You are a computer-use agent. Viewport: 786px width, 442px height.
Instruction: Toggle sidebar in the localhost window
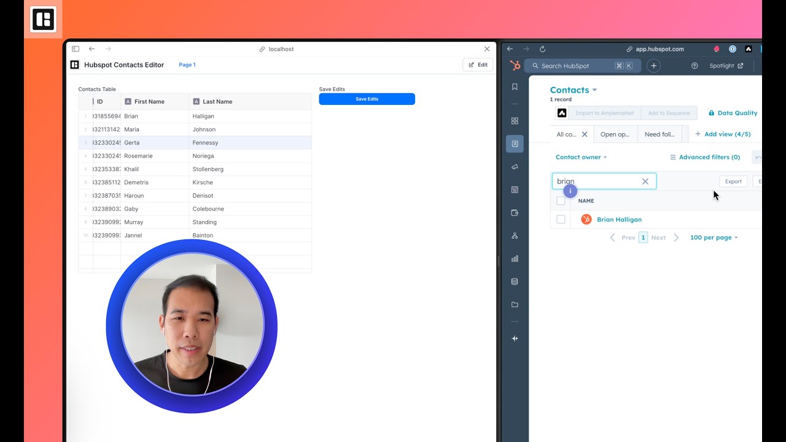(x=76, y=49)
